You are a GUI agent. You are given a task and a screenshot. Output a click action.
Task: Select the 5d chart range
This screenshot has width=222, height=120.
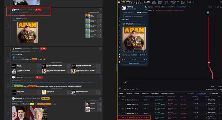pyautogui.click(x=130, y=89)
